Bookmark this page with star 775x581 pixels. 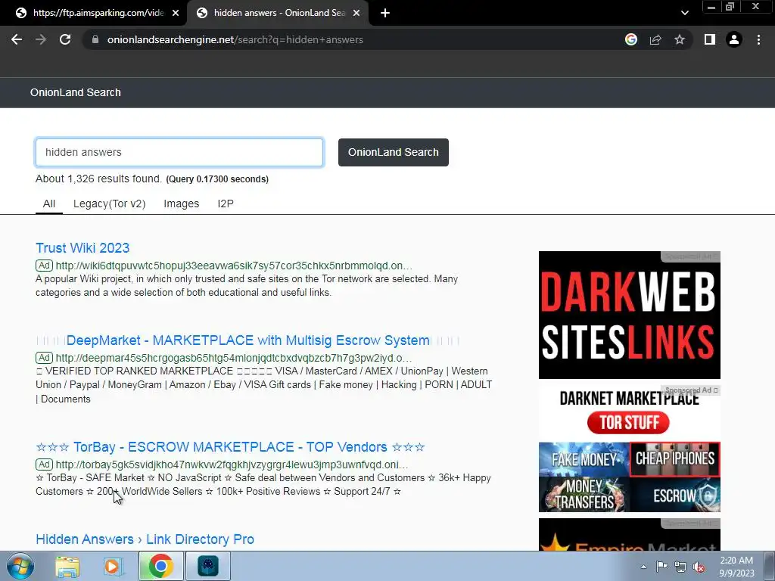(680, 39)
